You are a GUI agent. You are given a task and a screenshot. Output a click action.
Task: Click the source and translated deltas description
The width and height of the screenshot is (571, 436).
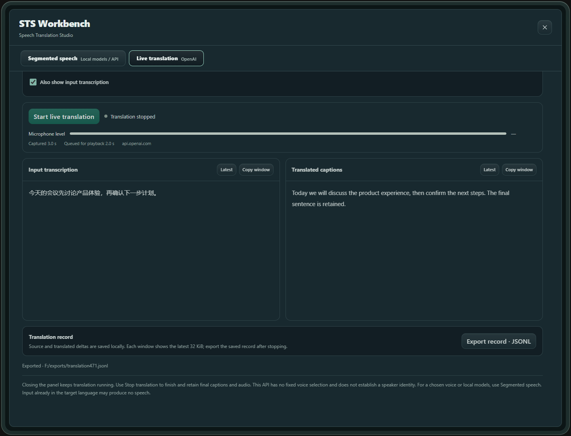[x=158, y=346]
